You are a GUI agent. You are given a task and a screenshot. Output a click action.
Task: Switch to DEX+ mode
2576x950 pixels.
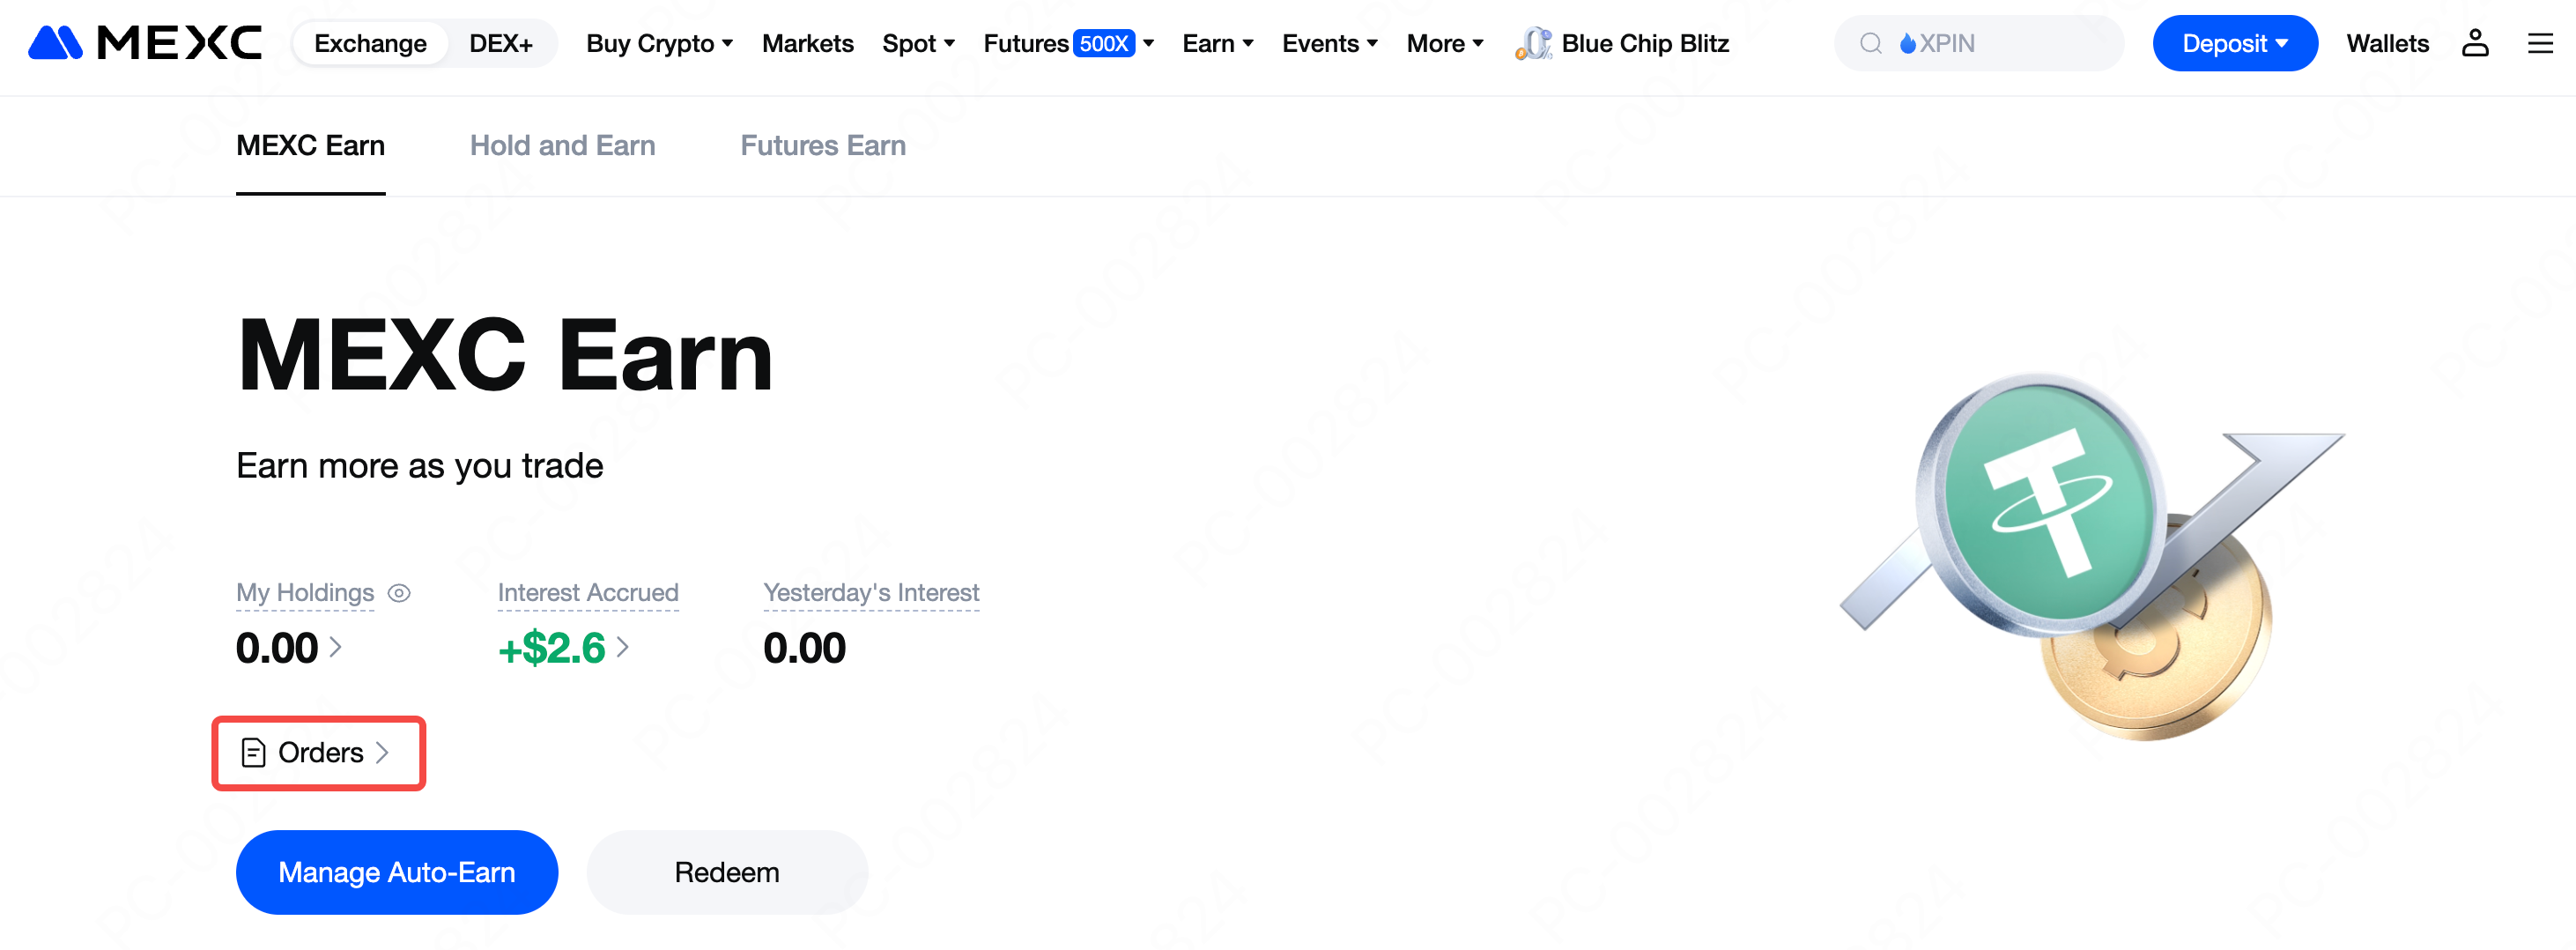(500, 43)
